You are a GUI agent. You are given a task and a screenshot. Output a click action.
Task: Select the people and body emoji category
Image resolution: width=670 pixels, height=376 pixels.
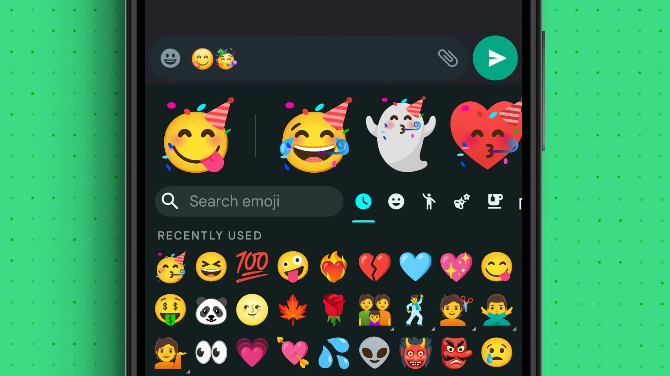429,201
